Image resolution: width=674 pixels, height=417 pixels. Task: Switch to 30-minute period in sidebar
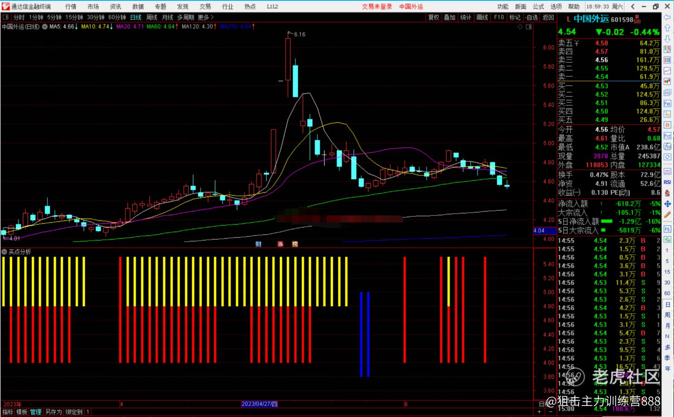(667, 282)
